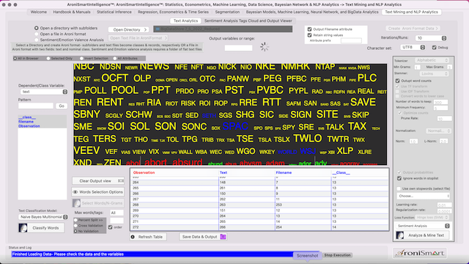This screenshot has height=264, width=469.
Task: Open Sentiment Analysis Tags Cloud and Output Viewer tab
Action: click(x=248, y=21)
